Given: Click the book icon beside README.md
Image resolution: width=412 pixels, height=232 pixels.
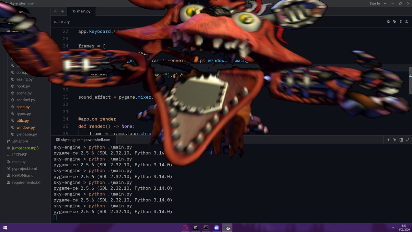Looking at the screenshot, I should [x=9, y=176].
